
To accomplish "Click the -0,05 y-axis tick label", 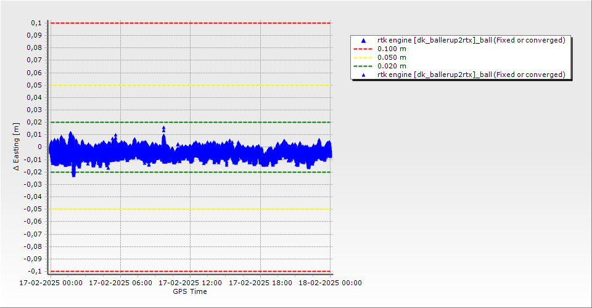I will click(x=33, y=209).
